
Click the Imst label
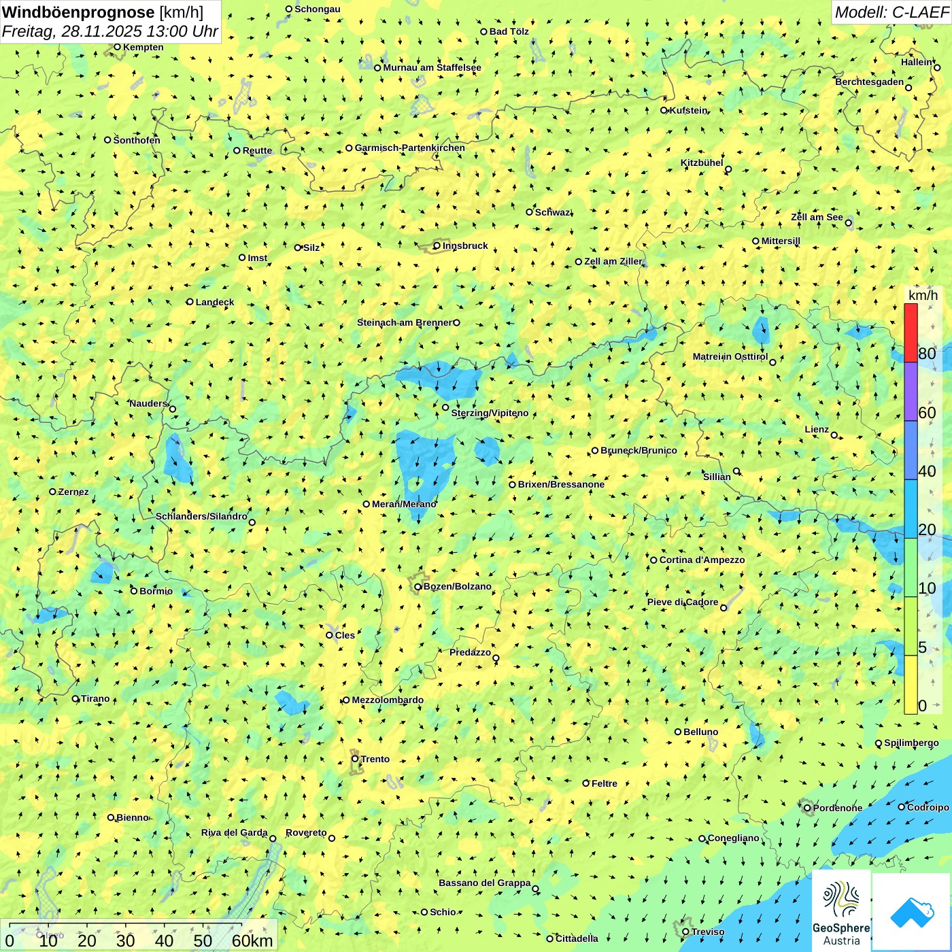click(x=258, y=258)
